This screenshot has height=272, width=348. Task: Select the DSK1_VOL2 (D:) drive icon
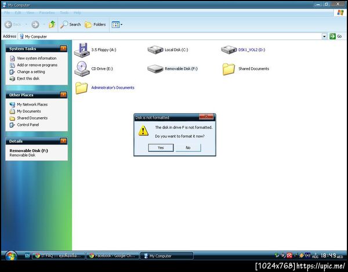(229, 49)
